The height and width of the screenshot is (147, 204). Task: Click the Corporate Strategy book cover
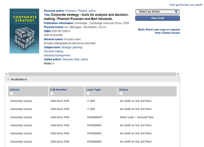point(24,31)
